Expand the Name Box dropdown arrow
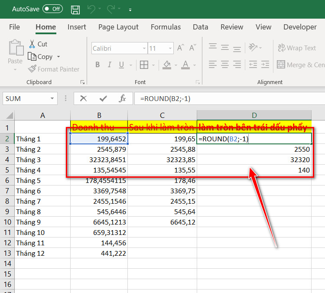This screenshot has height=293, width=325. [x=52, y=98]
